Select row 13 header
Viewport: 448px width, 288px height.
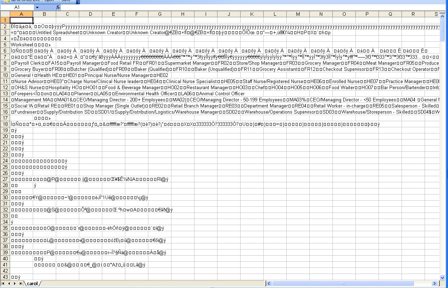[5, 93]
